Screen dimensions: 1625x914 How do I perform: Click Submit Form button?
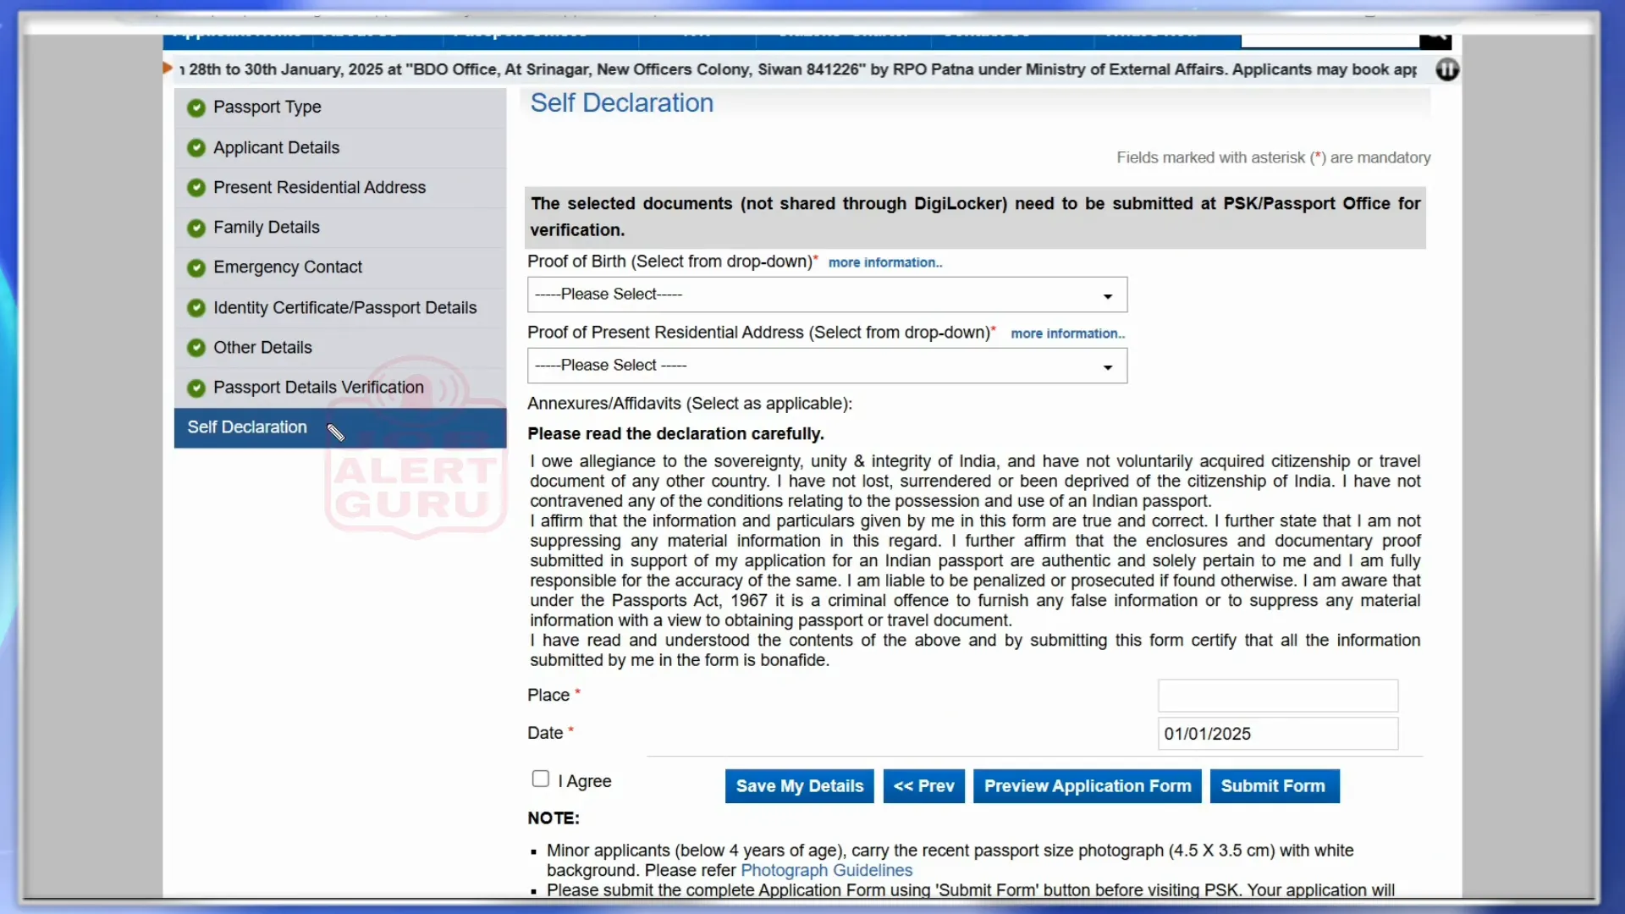1272,785
